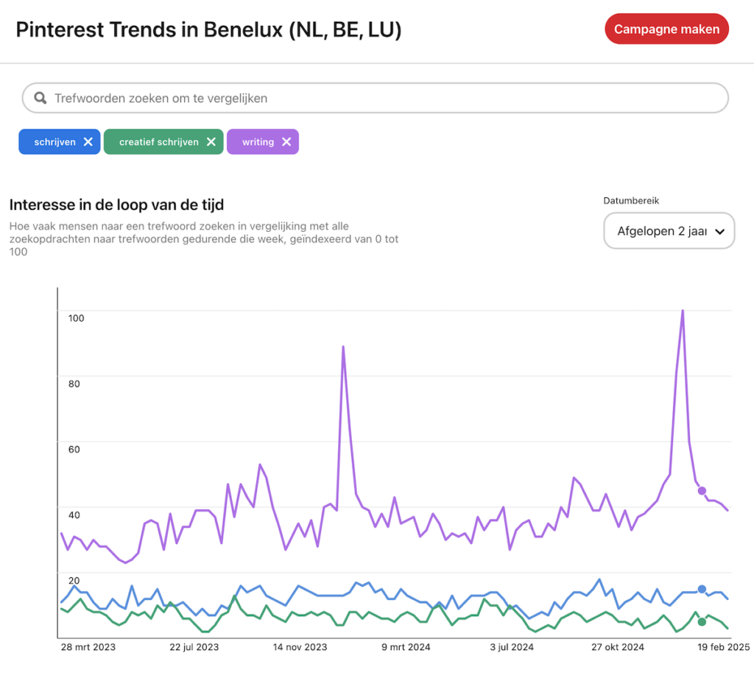Click the 'Pinterest Trends in Benelux' page title

[208, 30]
